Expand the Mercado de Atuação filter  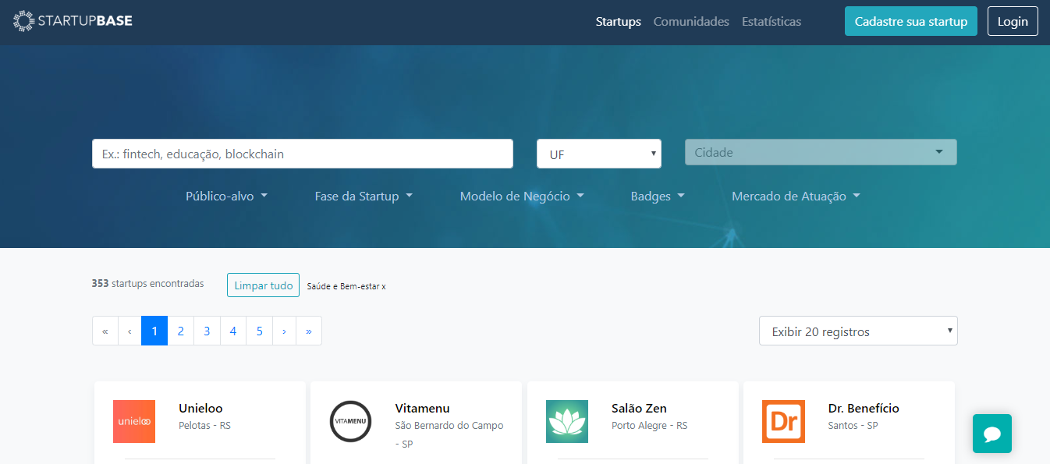pos(796,196)
